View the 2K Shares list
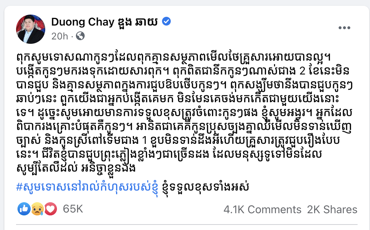Image resolution: width=370 pixels, height=230 pixels. click(332, 210)
